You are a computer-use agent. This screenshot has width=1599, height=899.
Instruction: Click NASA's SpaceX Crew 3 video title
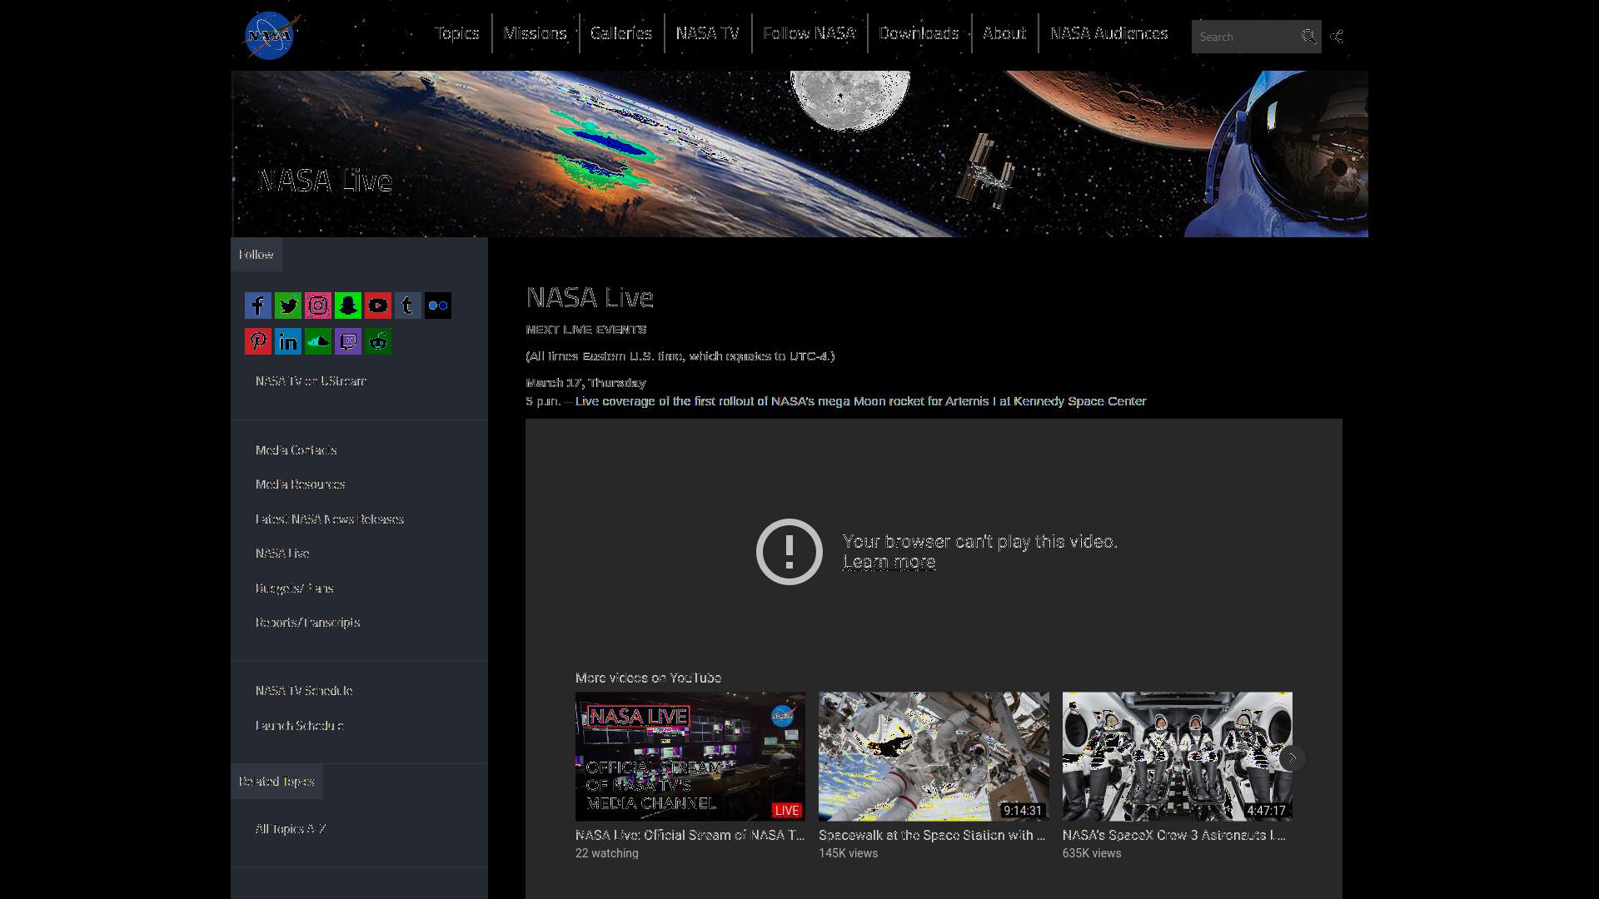point(1173,835)
